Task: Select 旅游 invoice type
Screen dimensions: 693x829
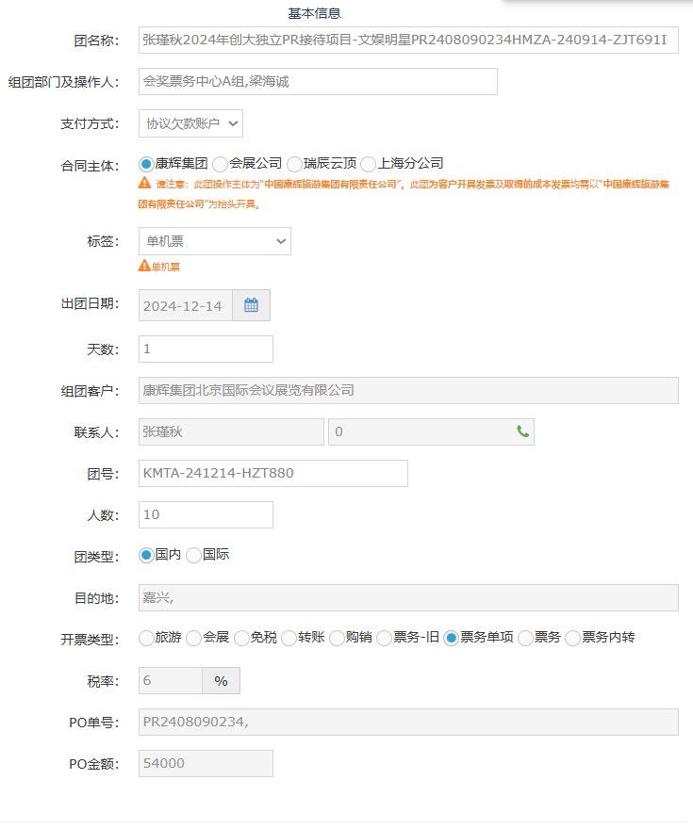Action: point(146,639)
